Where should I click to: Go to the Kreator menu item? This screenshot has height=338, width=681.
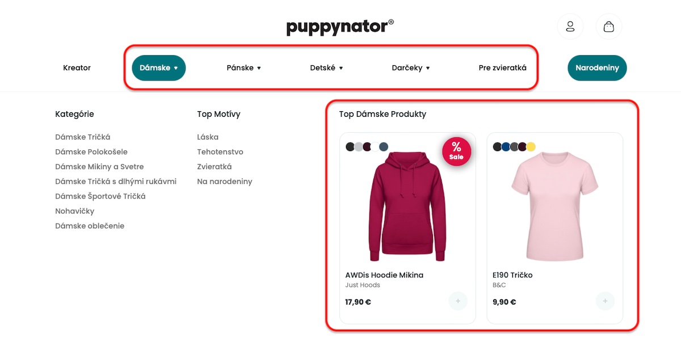coord(77,68)
